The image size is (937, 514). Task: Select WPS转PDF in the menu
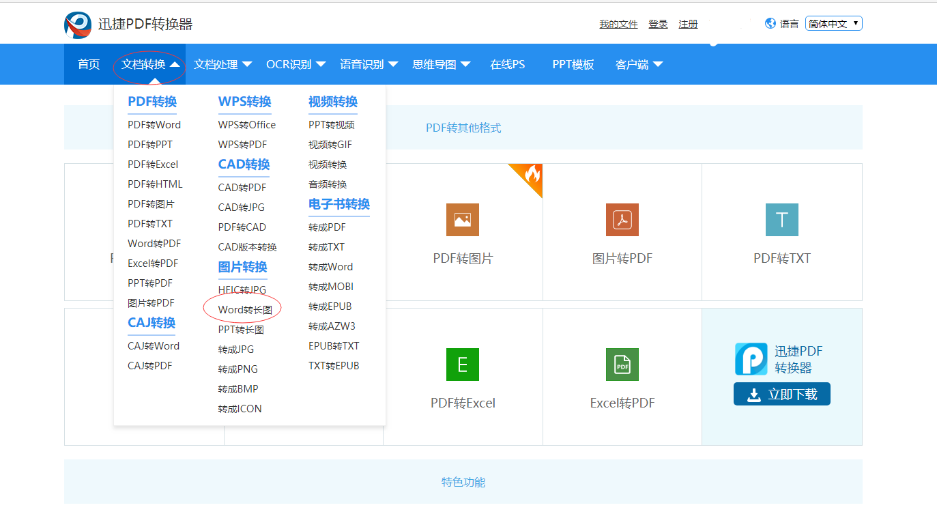pos(243,145)
